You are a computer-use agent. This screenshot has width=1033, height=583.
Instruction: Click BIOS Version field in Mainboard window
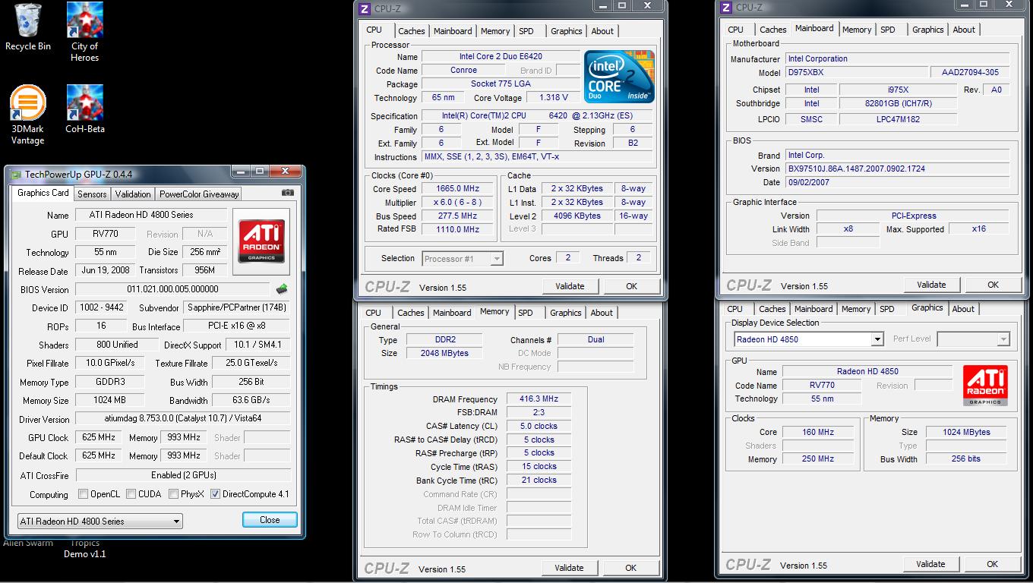(898, 169)
